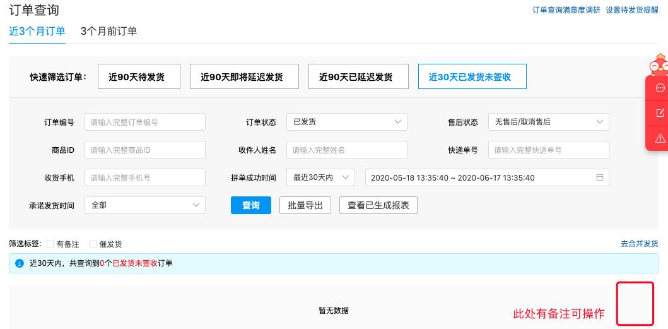Expand the 售后状态 dropdown 无售后/取消售后
This screenshot has height=329, width=668.
click(549, 122)
